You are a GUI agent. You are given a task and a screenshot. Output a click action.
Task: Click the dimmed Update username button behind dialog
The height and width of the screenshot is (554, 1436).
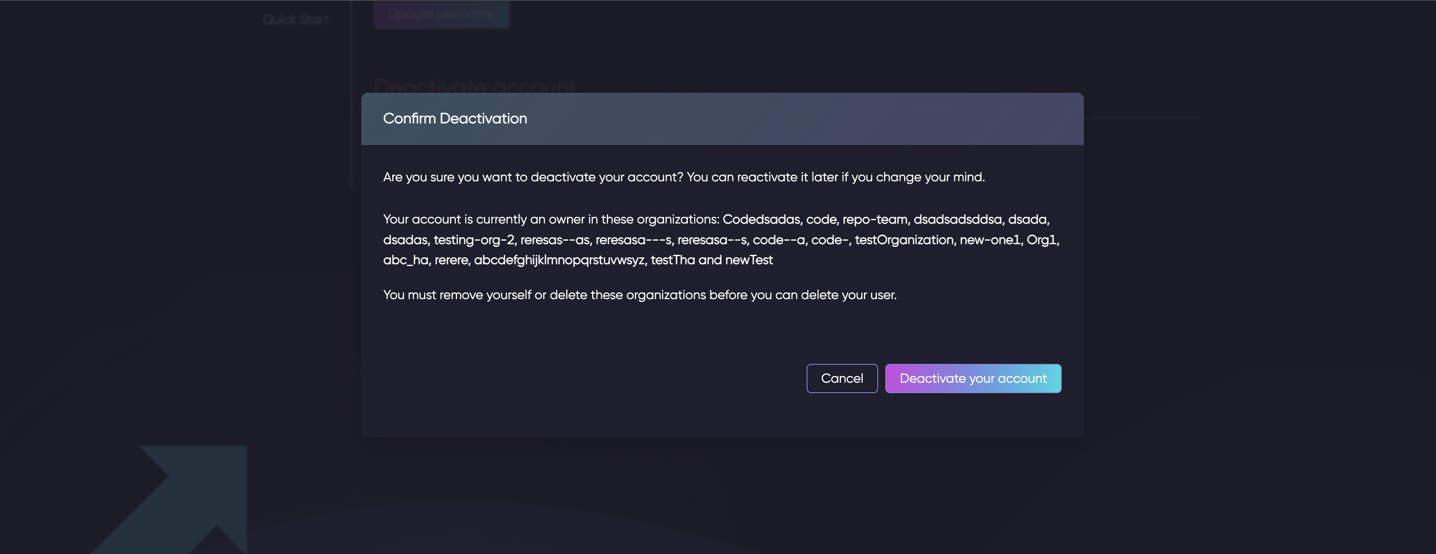tap(441, 14)
